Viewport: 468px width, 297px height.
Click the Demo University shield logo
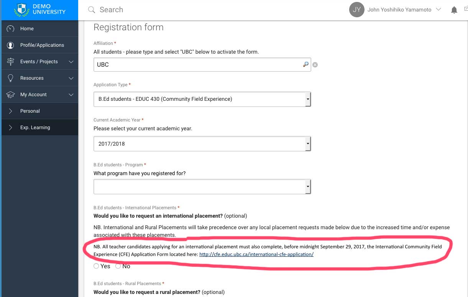point(21,10)
